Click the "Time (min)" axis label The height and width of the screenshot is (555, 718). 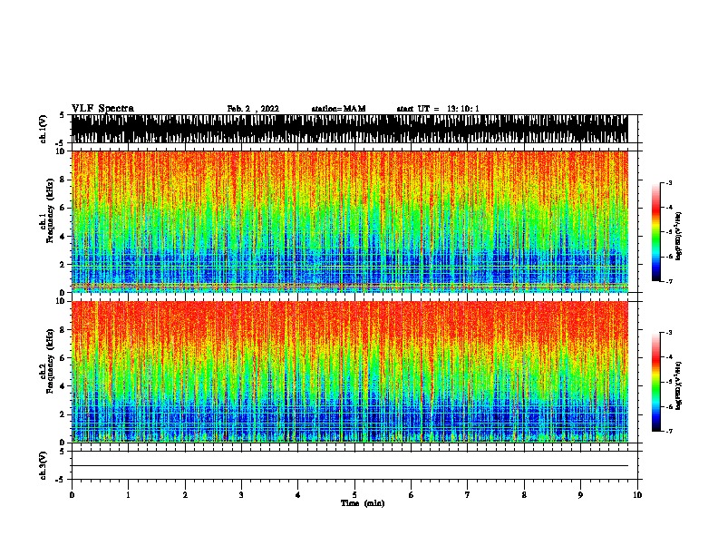(363, 503)
